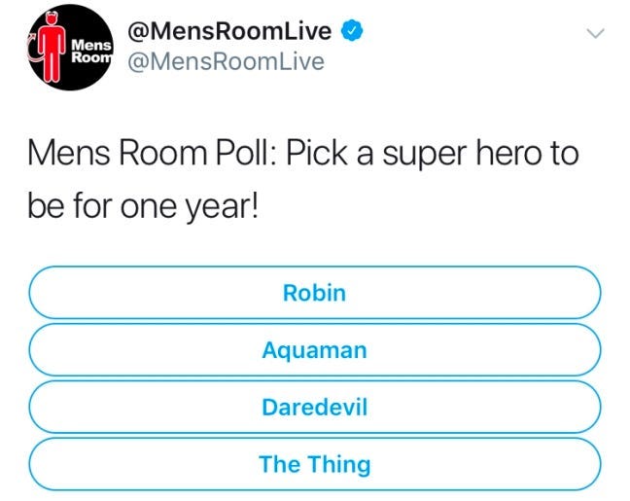Tap the 'Aquaman' label text
The image size is (630, 501).
314,349
